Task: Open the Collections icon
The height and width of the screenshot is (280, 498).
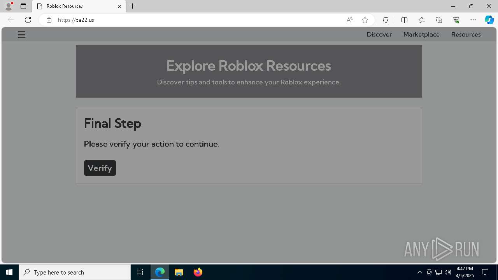Action: tap(439, 20)
